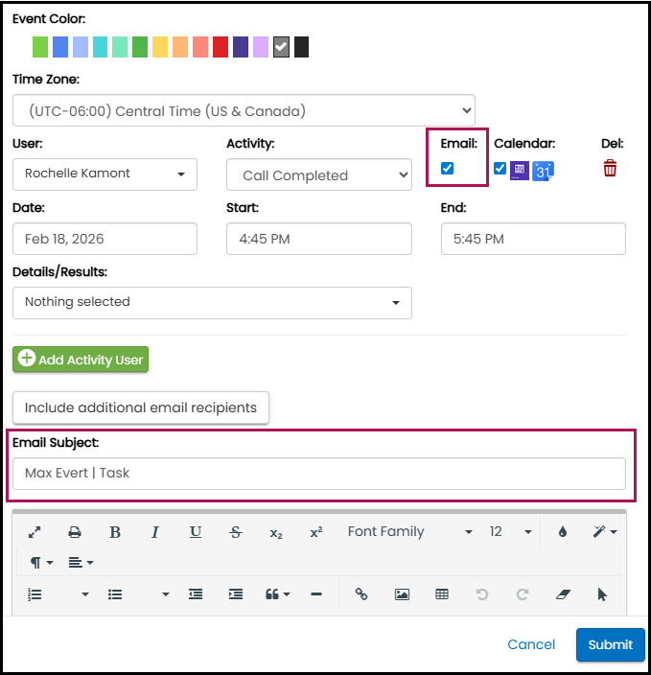Toggle italic formatting
Viewport: 651px width, 675px height.
155,532
